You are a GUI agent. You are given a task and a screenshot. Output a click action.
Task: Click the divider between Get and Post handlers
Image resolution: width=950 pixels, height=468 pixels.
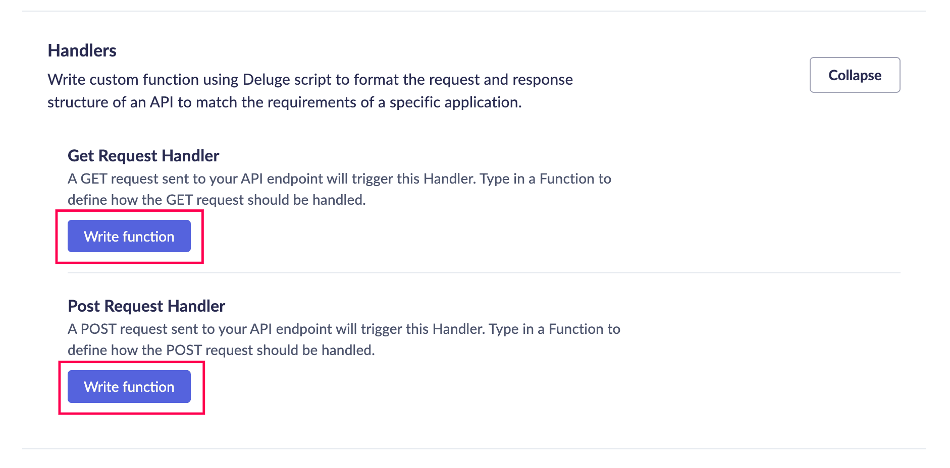point(484,273)
